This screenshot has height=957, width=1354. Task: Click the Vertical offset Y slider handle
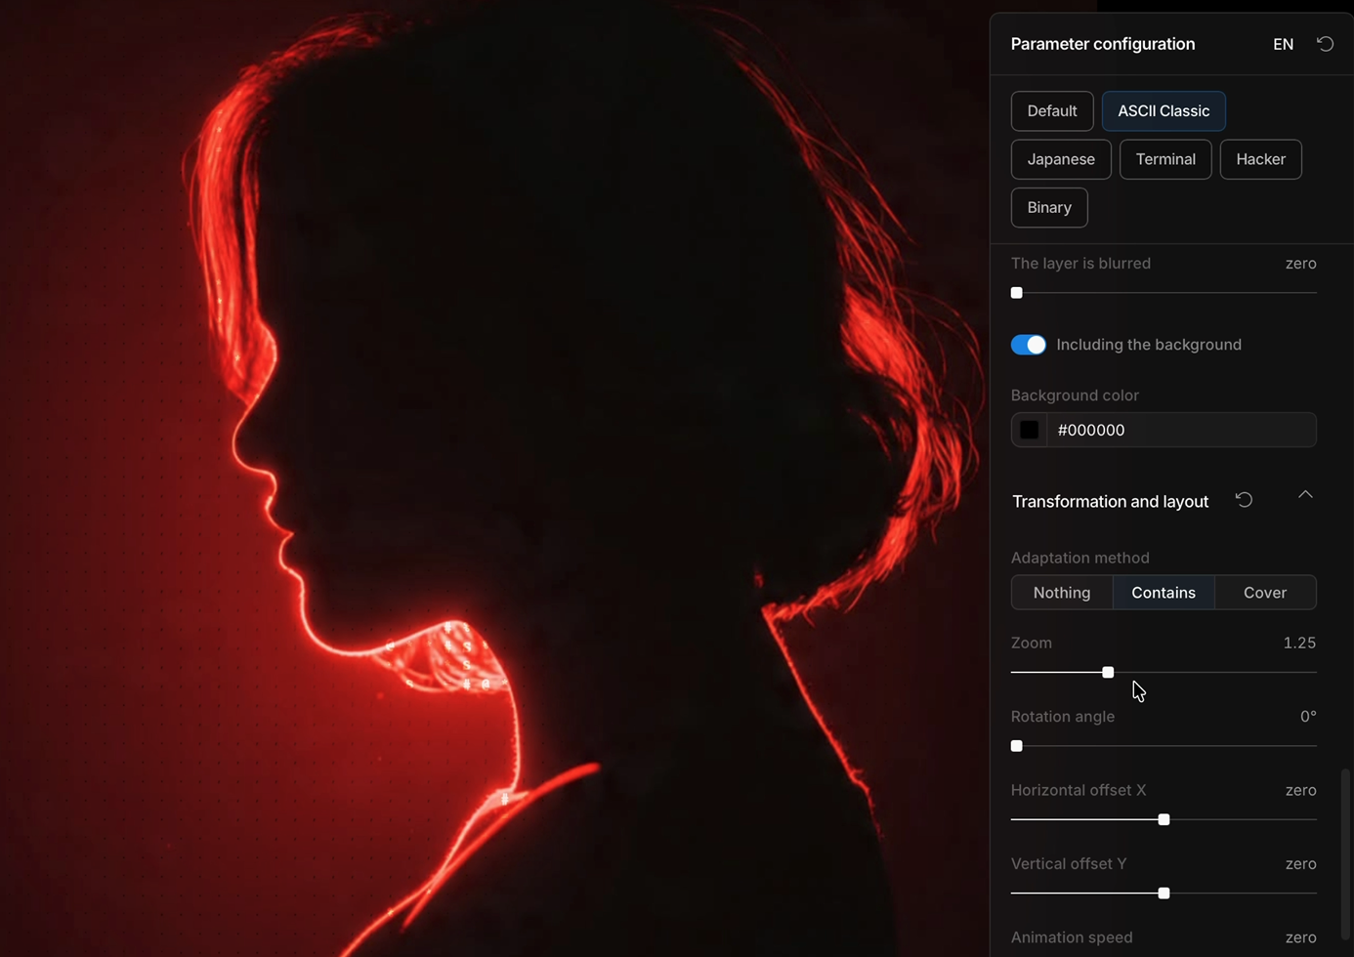pyautogui.click(x=1164, y=894)
